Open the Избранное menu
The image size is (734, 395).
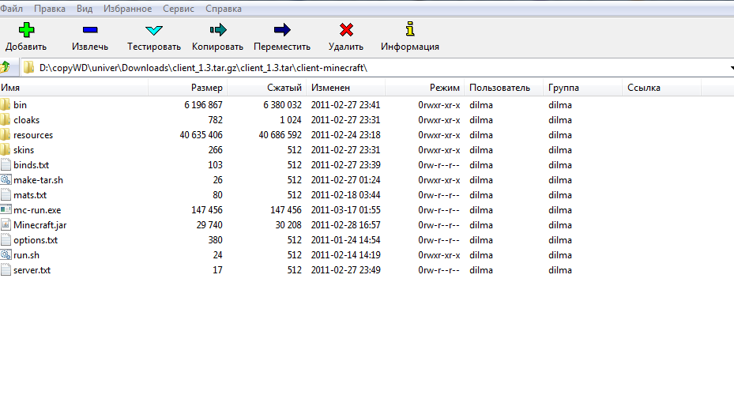[x=127, y=9]
